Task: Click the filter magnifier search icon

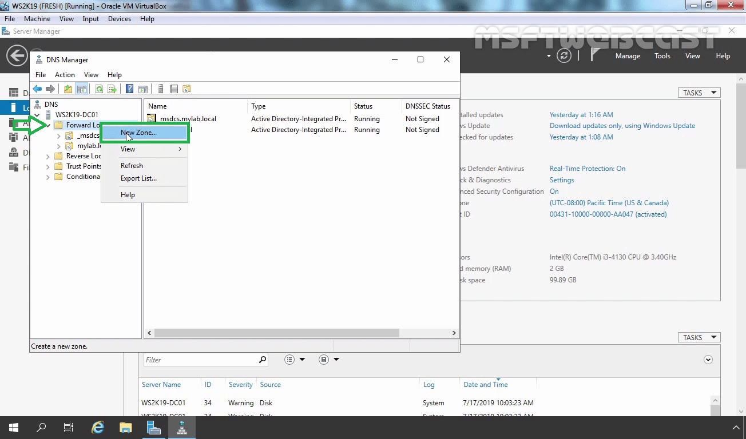Action: (263, 360)
